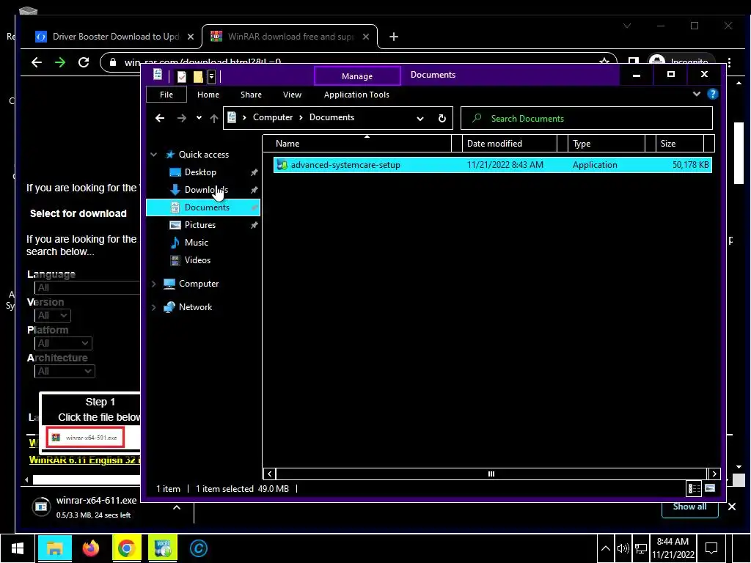Open the Platform dropdown on WinRAR page
This screenshot has width=751, height=563.
tap(63, 343)
